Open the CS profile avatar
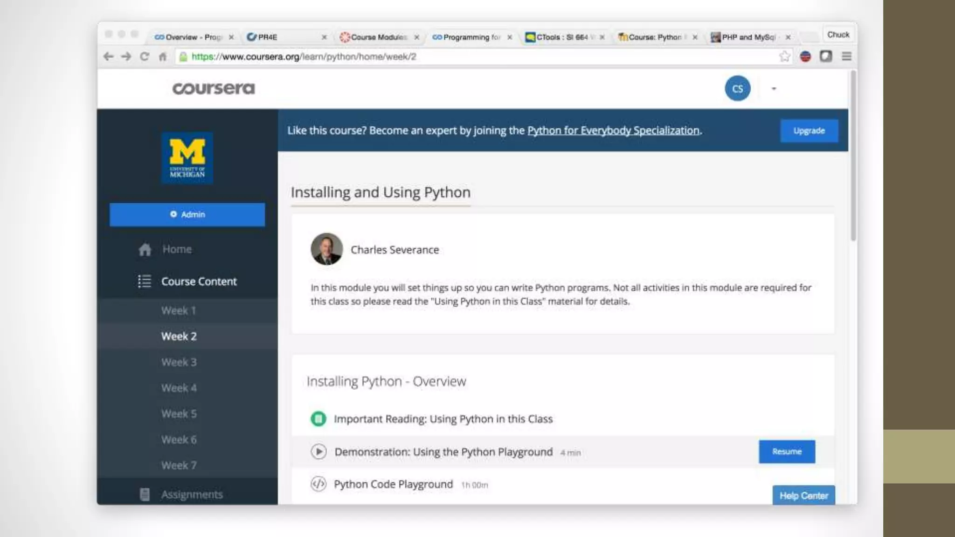 click(737, 89)
